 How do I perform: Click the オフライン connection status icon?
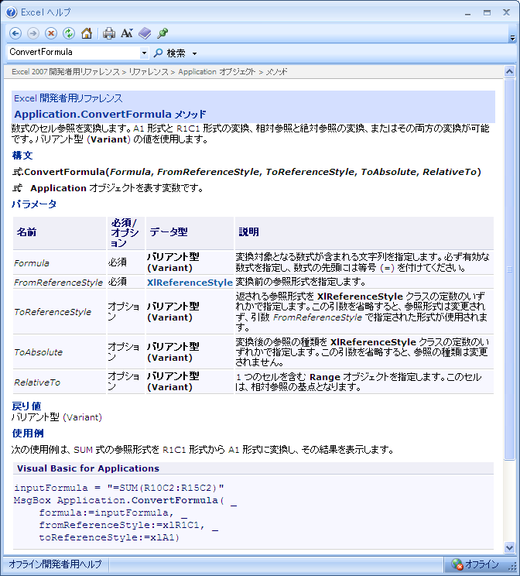457,564
